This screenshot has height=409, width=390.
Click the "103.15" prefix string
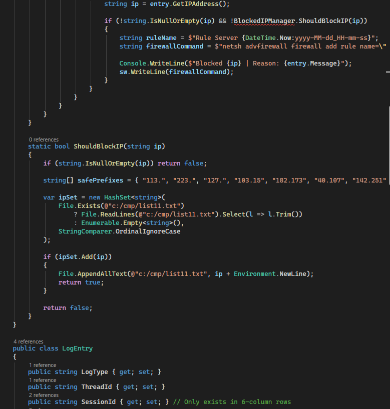pos(249,180)
